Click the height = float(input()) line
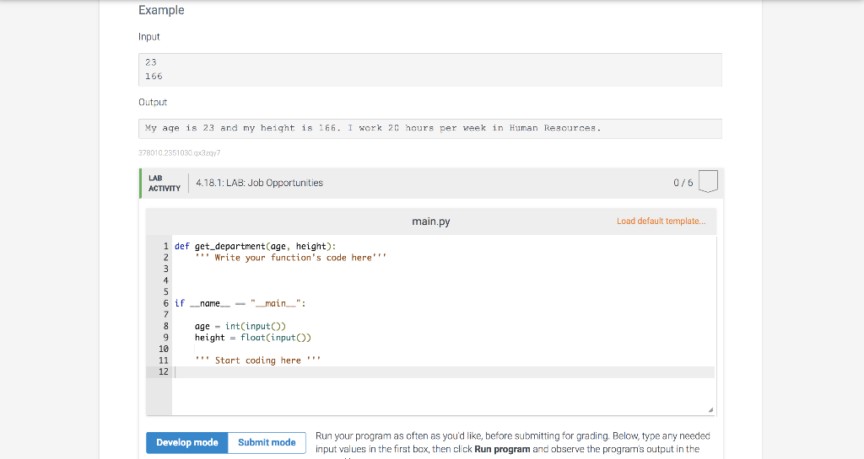864x459 pixels. tap(253, 338)
